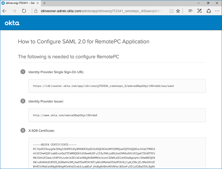The height and width of the screenshot is (169, 222).
Task: Click the Forward navigation arrow
Action: [14, 11]
